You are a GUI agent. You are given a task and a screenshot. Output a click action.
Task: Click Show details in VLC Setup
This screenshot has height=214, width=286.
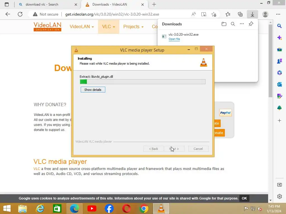(93, 90)
